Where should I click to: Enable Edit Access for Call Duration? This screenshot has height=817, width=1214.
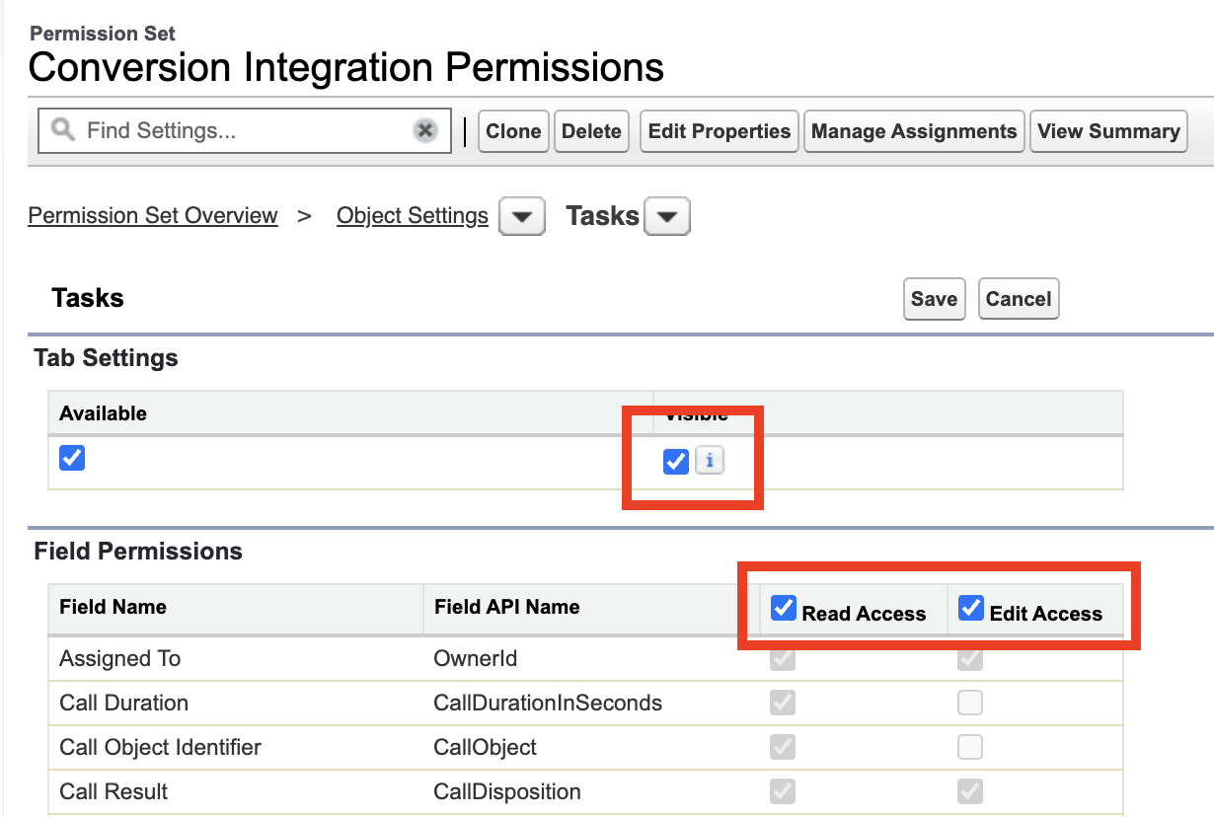(970, 703)
